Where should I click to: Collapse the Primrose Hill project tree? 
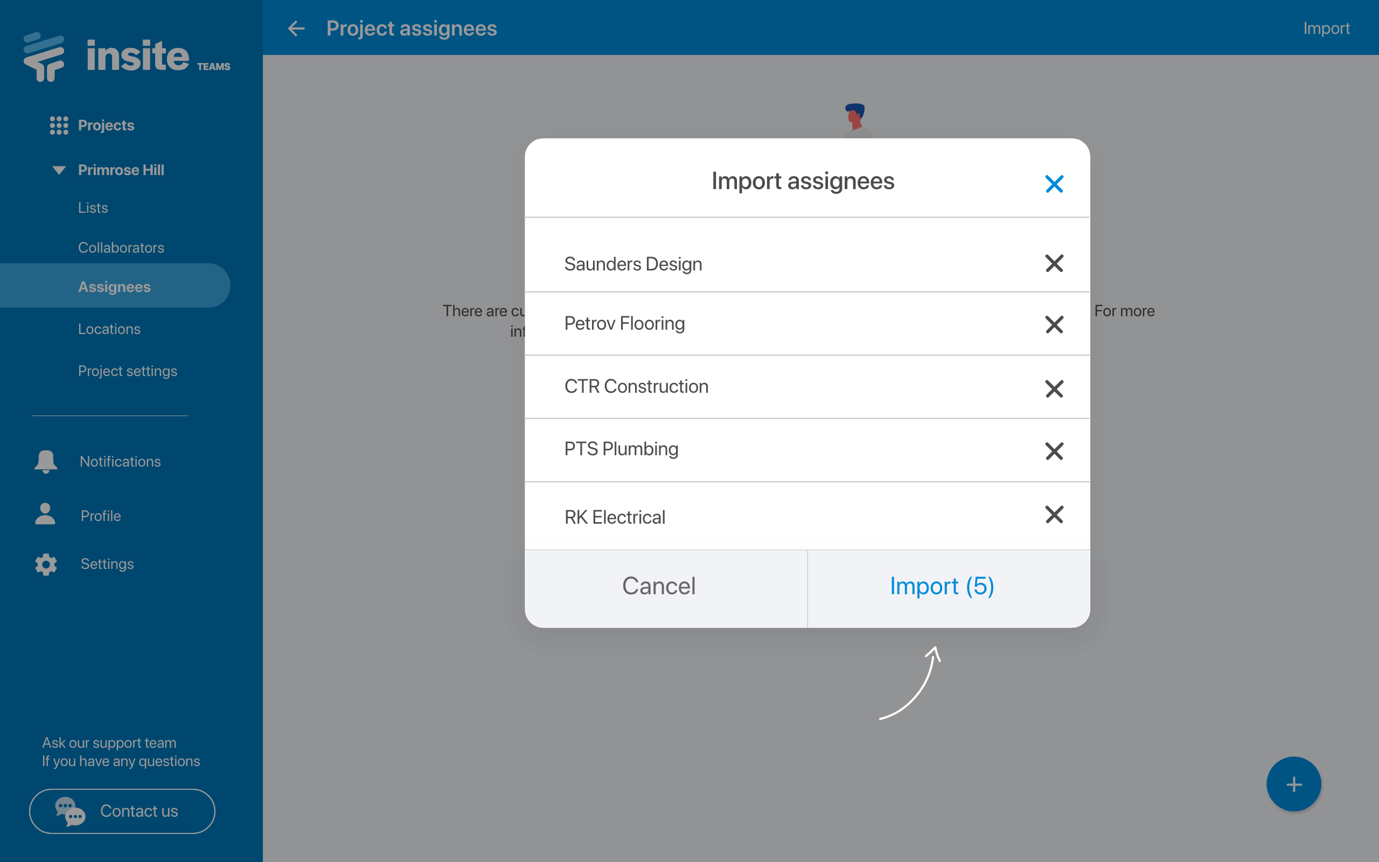(x=59, y=170)
